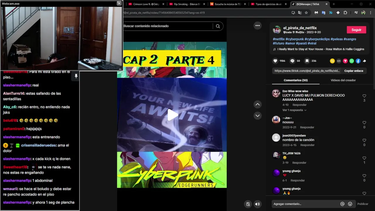375x211 pixels.
Task: Click the Seguir button
Action: click(356, 30)
